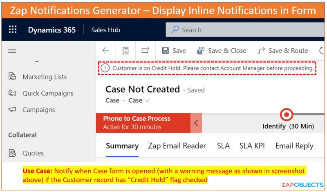The image size is (327, 192).
Task: Open Quick Campaigns in sidebar
Action: pyautogui.click(x=48, y=93)
